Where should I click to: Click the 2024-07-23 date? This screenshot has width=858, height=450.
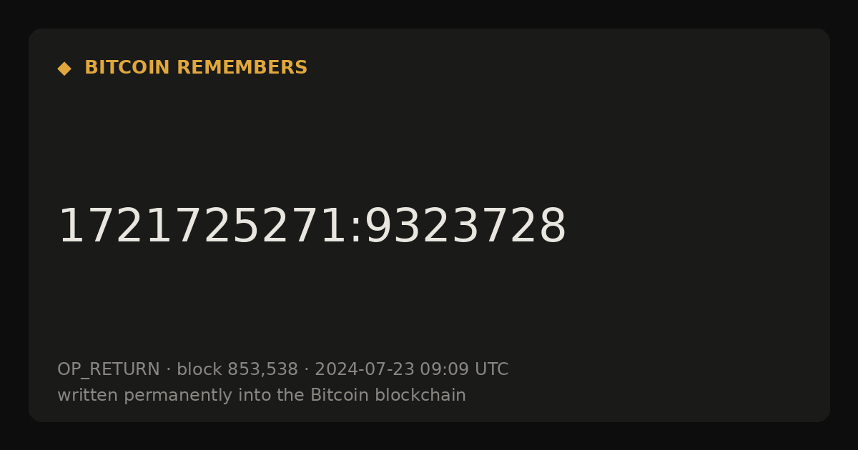point(365,370)
